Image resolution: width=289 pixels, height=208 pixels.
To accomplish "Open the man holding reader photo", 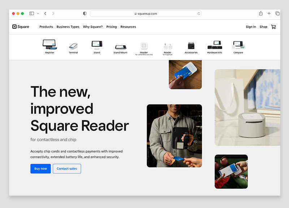I will (174, 136).
